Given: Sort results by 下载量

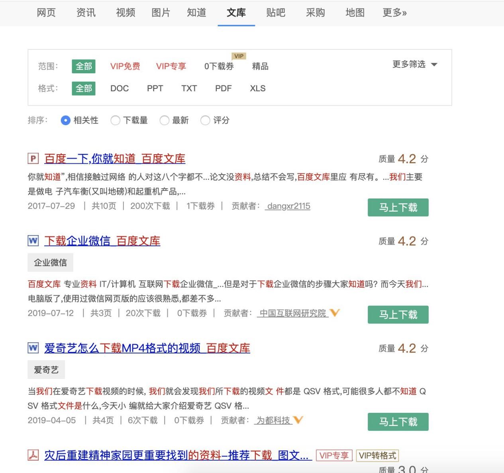Looking at the screenshot, I should (116, 120).
